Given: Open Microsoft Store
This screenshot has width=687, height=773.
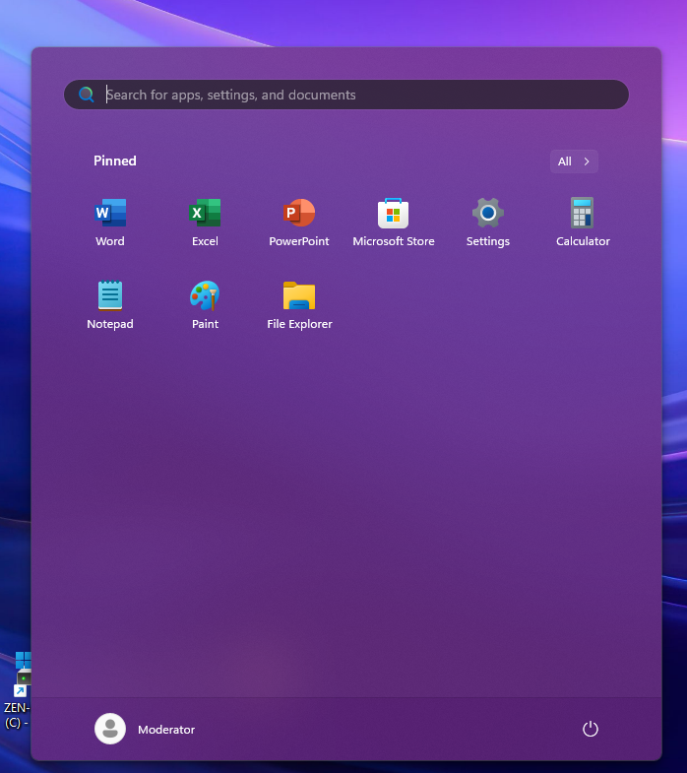Looking at the screenshot, I should [x=394, y=223].
